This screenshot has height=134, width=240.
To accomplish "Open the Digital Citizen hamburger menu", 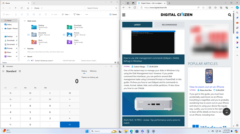I will click(x=124, y=15).
